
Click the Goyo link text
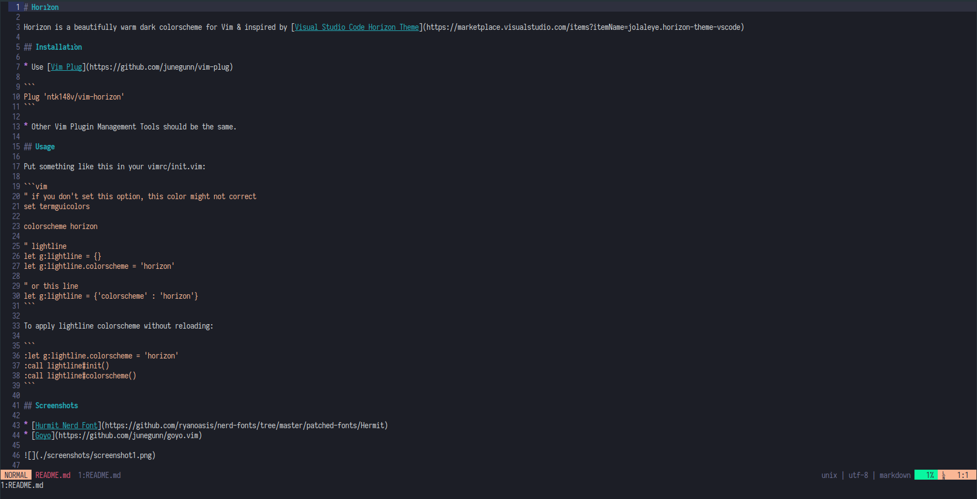[43, 435]
